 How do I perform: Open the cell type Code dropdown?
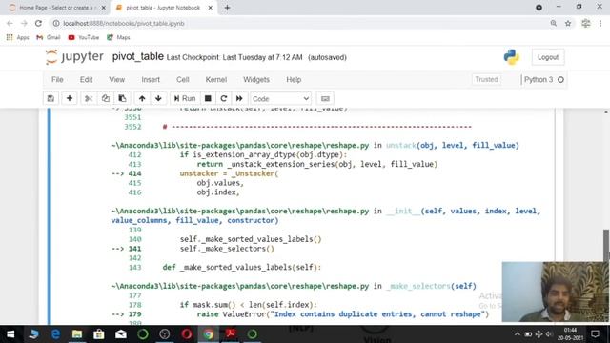point(280,99)
